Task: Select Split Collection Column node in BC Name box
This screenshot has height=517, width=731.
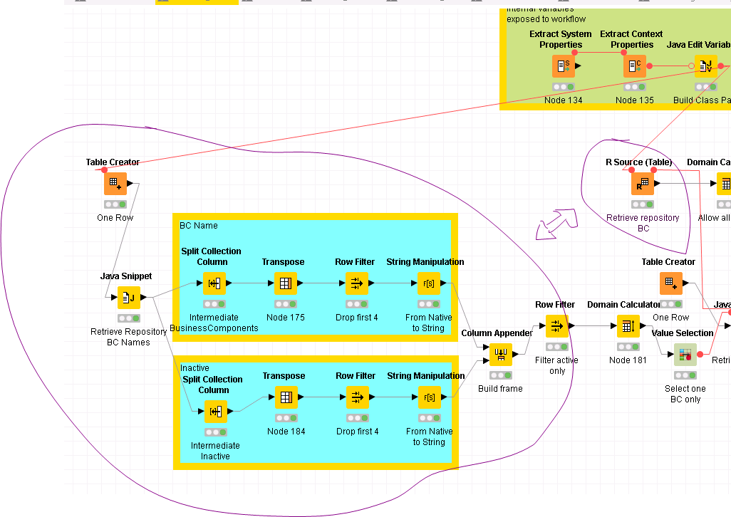Action: pos(214,283)
